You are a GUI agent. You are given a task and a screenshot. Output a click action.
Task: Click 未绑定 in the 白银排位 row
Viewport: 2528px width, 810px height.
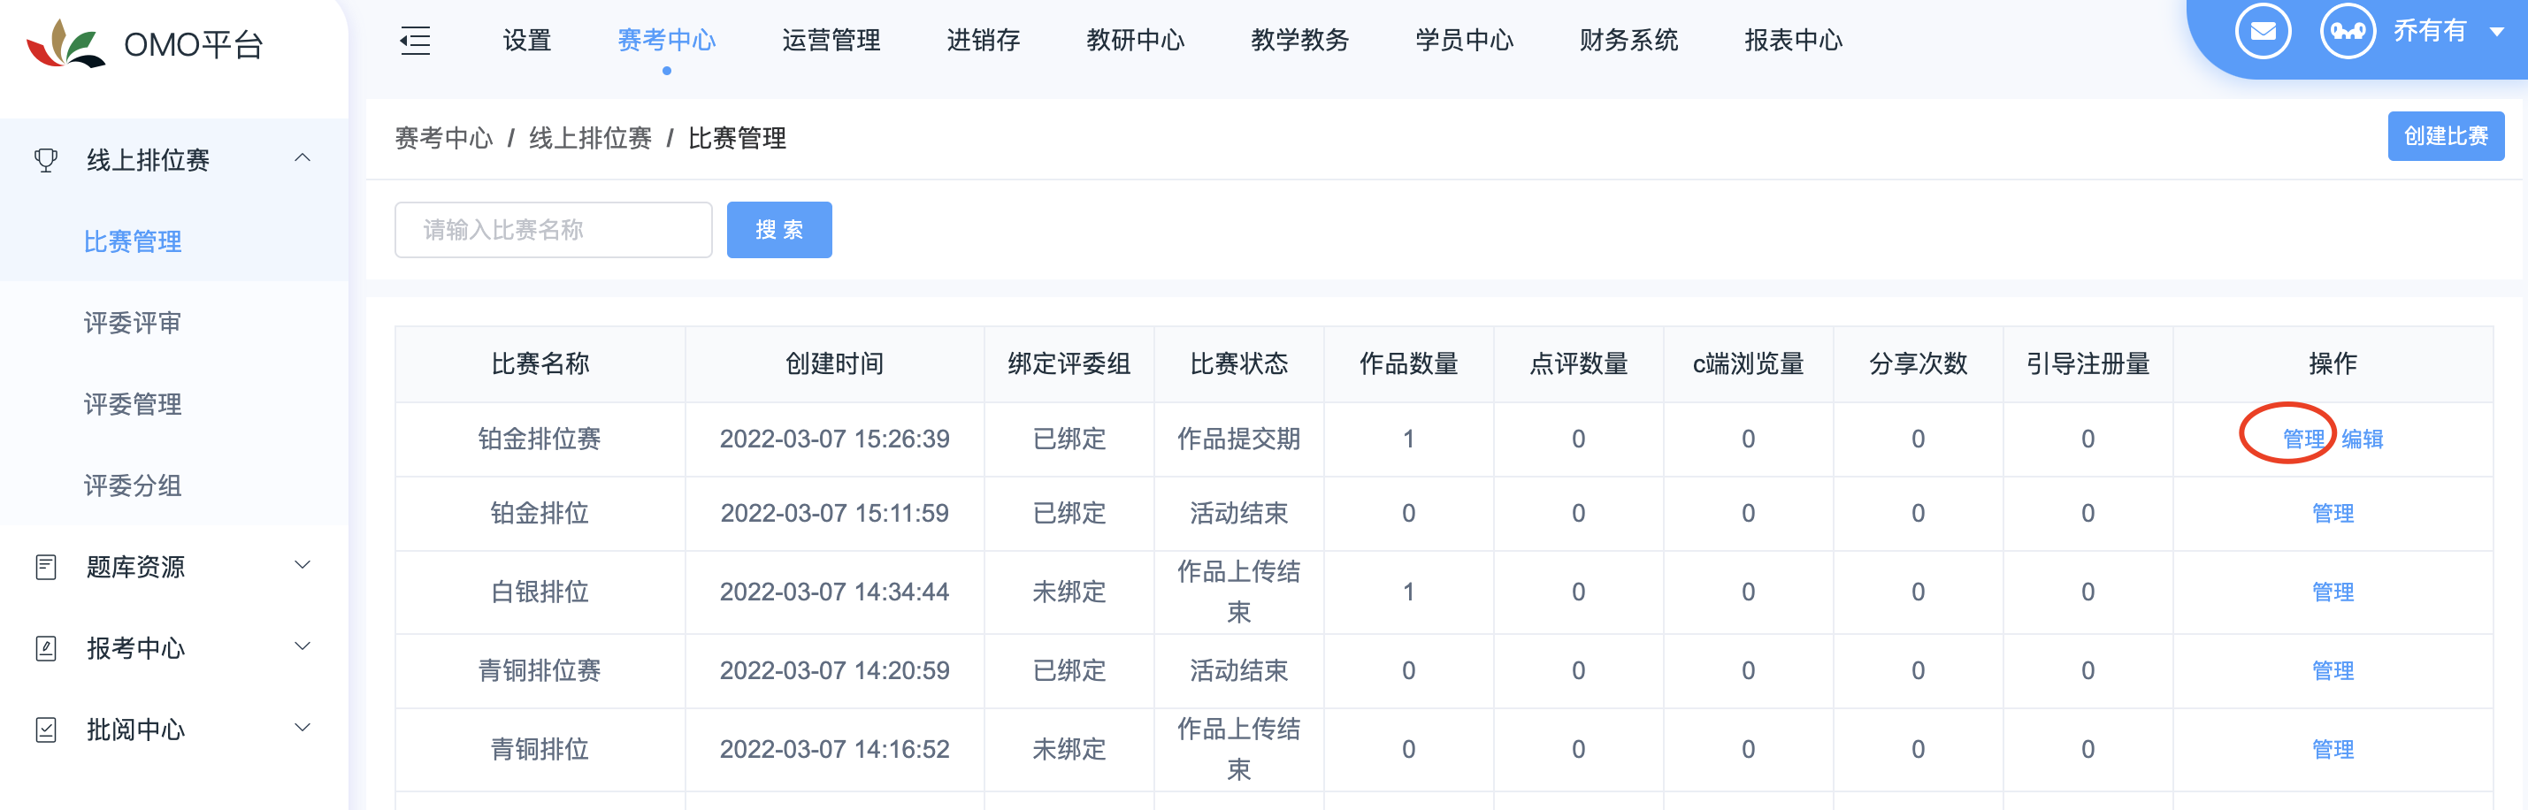tap(1069, 592)
